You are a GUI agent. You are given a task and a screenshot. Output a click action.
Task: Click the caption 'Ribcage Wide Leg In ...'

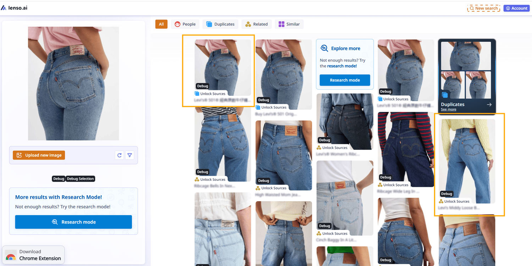tap(399, 191)
